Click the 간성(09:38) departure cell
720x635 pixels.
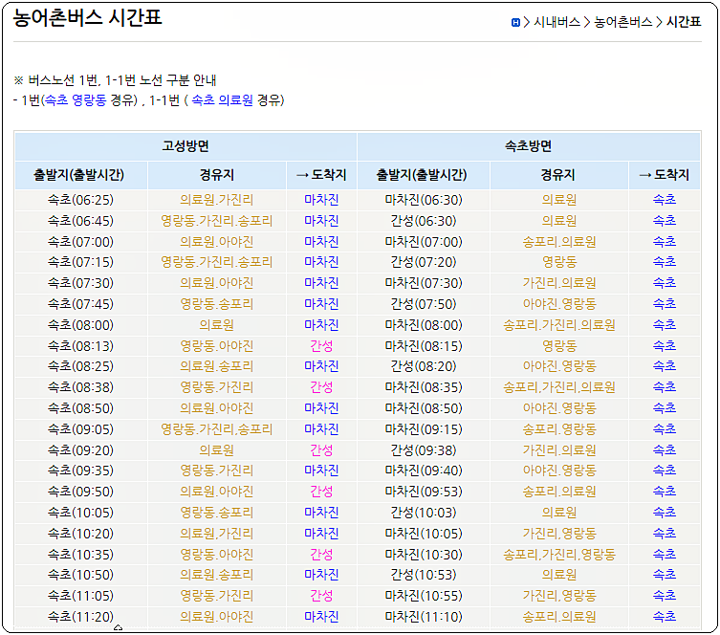point(424,450)
